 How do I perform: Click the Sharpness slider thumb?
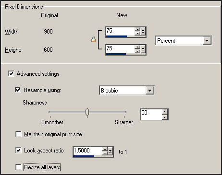[87, 112]
